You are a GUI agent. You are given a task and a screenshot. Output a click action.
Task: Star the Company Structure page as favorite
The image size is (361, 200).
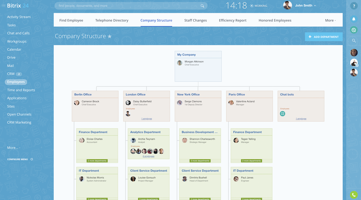110,36
